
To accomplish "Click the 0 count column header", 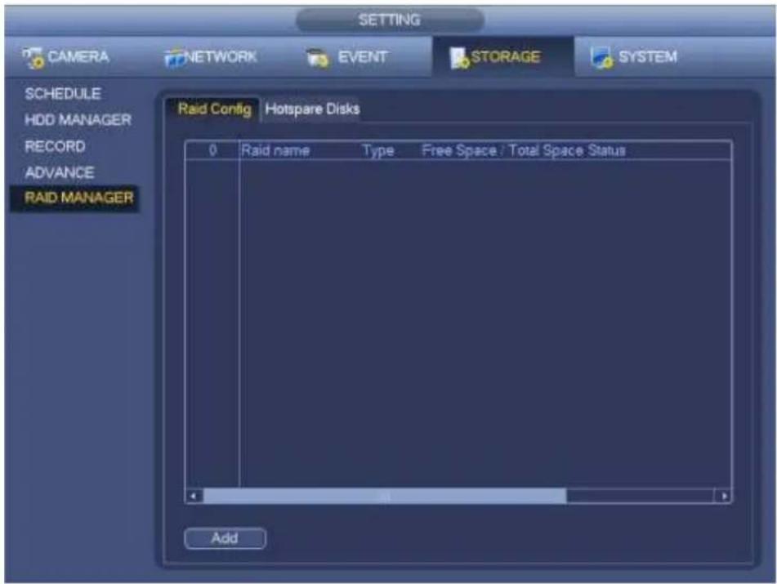I will [212, 150].
